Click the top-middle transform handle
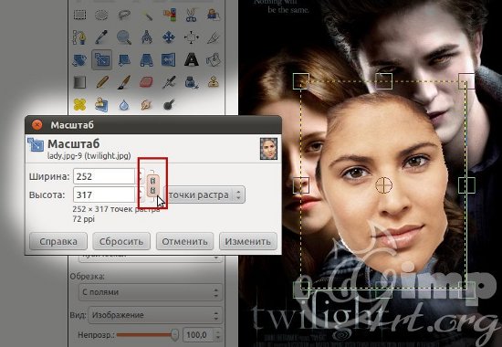The image size is (502, 347). coord(383,81)
